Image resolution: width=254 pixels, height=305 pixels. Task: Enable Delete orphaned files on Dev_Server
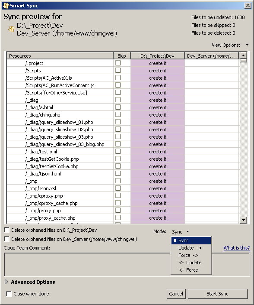6,239
